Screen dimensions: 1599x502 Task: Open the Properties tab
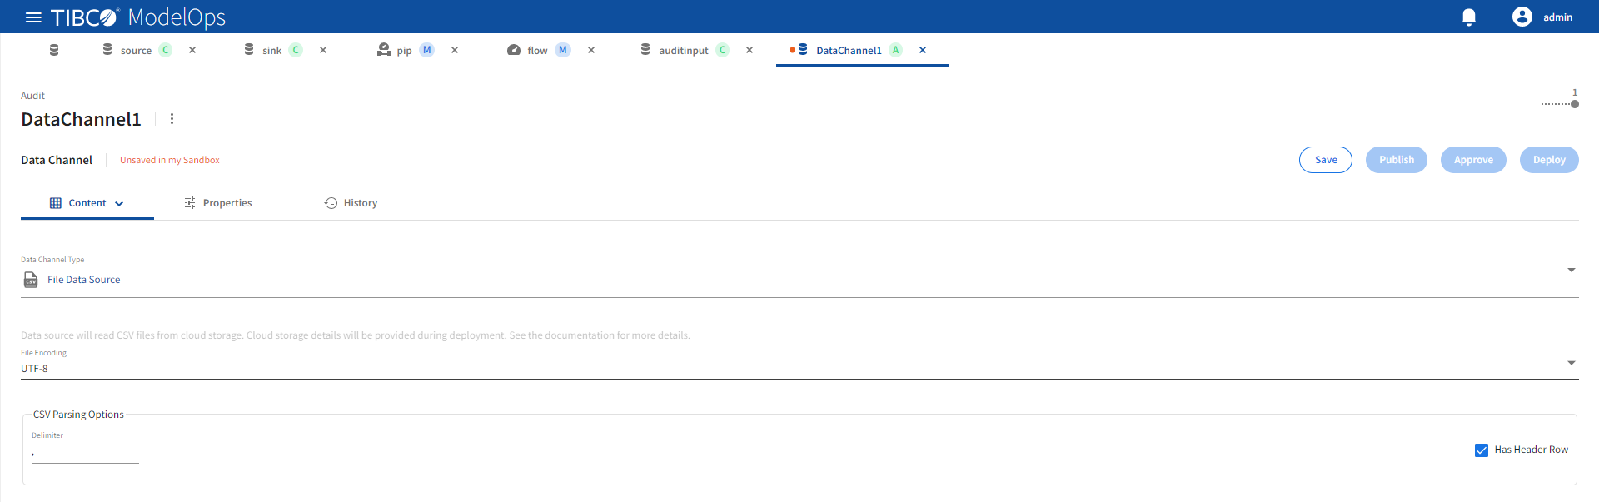point(218,203)
